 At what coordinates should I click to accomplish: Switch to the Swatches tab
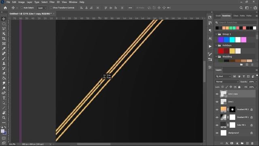click(226, 16)
